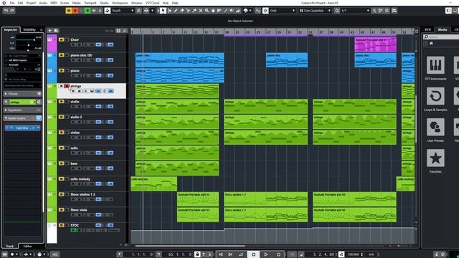Viewport: 459px width, 258px height.
Task: Click the Play transport button
Action: 266,254
